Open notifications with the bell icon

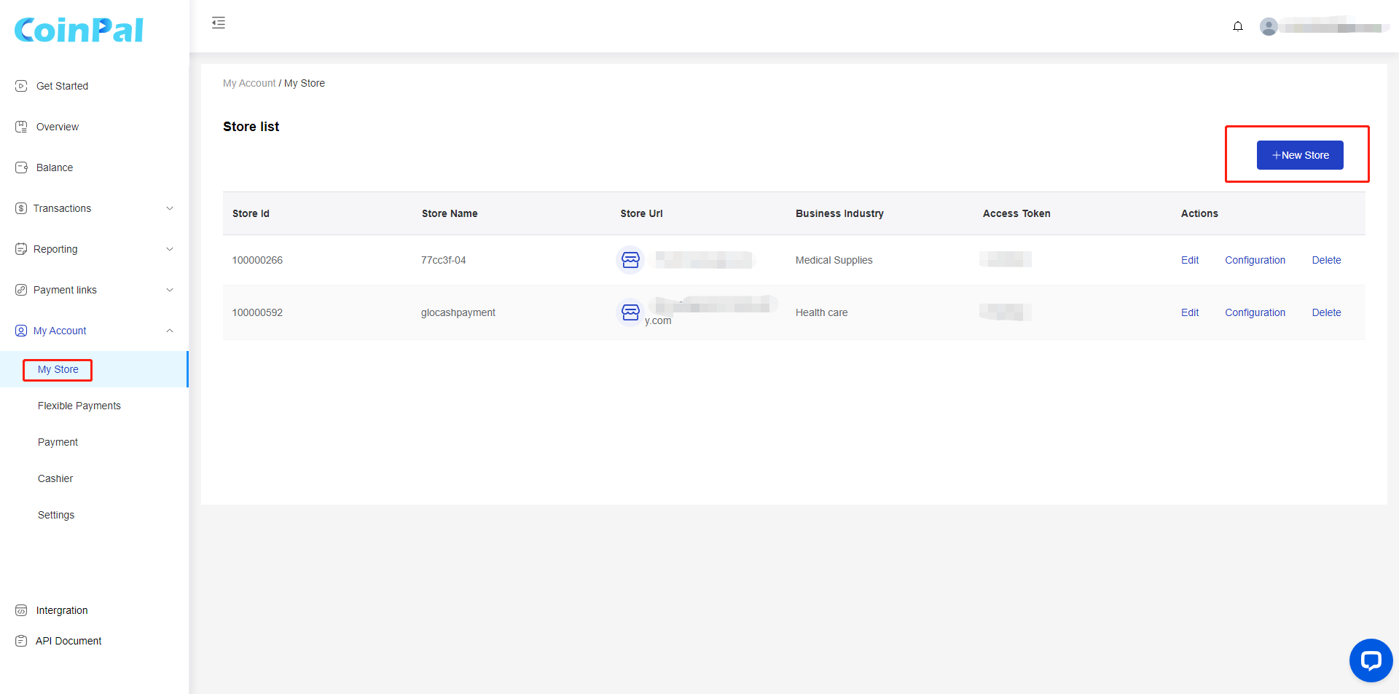1237,27
